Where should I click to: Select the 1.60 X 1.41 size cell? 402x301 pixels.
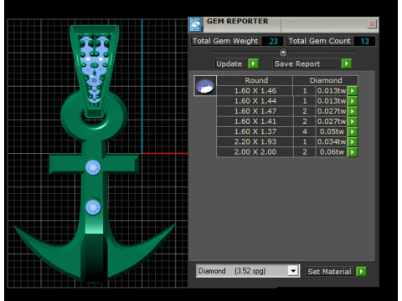(255, 121)
